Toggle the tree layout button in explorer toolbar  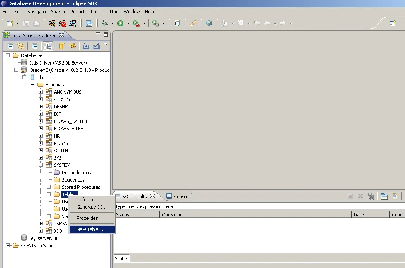tap(49, 46)
